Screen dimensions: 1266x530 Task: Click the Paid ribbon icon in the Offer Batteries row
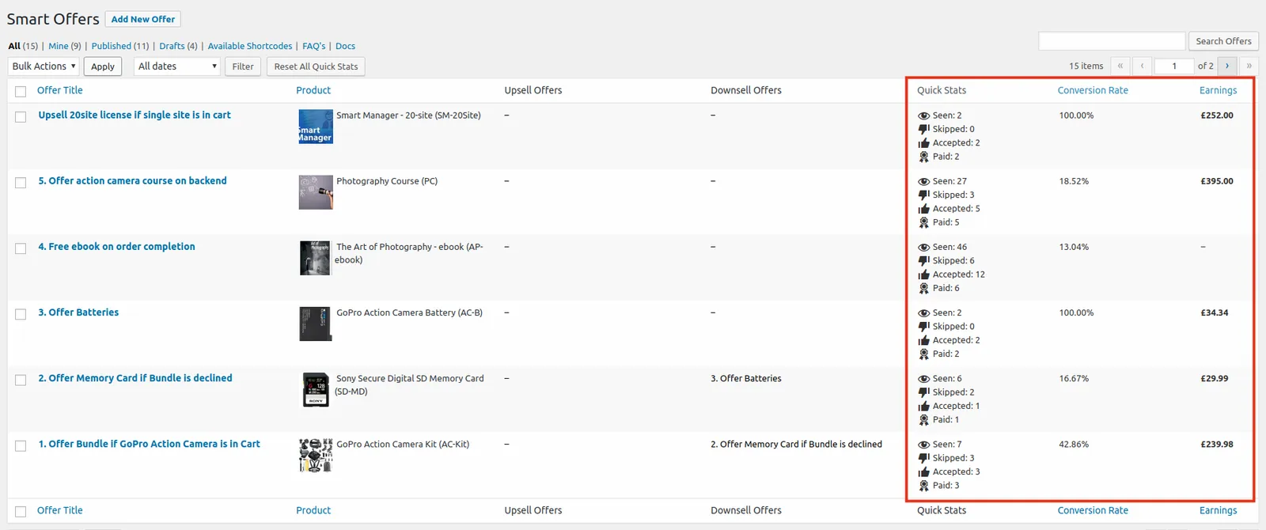923,354
